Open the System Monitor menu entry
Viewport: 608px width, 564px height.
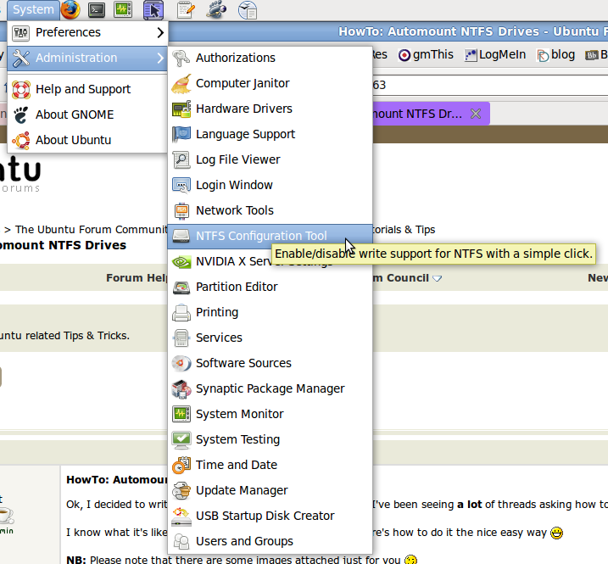coord(270,414)
